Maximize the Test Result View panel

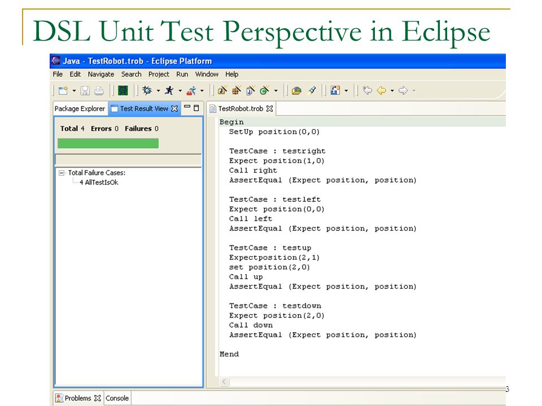click(196, 108)
